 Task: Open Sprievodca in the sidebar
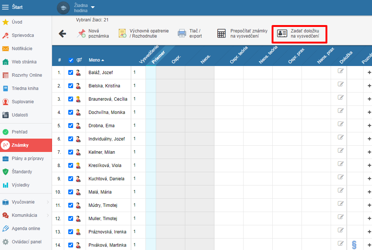tap(26, 35)
